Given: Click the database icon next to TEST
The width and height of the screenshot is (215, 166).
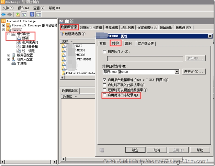Looking at the screenshot, I should 64,46.
